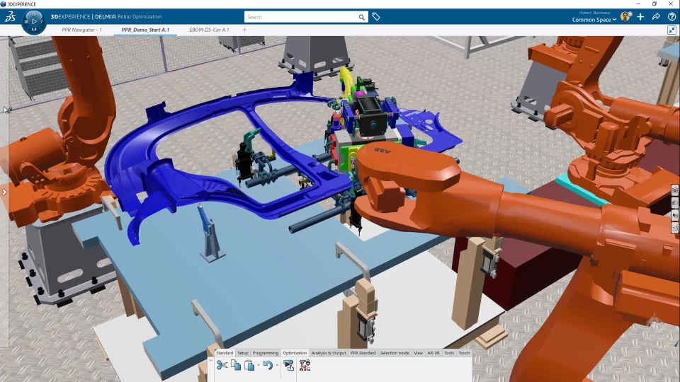
Task: Click the search magnifier icon
Action: point(362,17)
